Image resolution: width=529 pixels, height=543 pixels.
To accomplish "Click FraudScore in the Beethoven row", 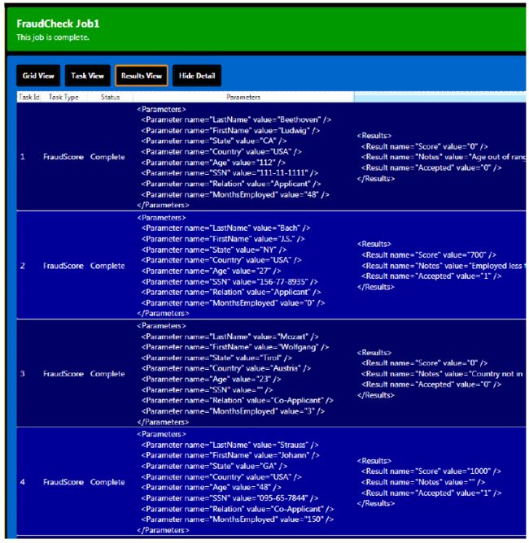I will pyautogui.click(x=63, y=157).
